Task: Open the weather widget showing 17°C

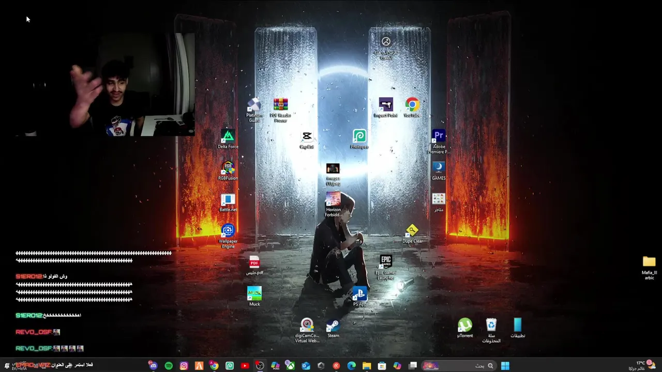Action: pos(642,366)
